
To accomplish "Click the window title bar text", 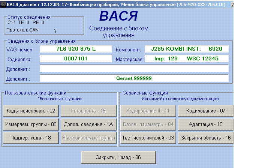I will [x=116, y=4].
